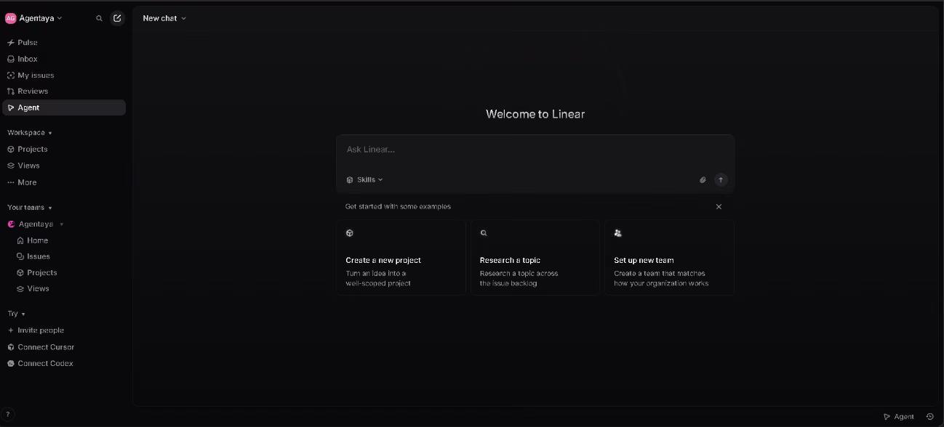
Task: Click the send arrow button
Action: point(721,180)
